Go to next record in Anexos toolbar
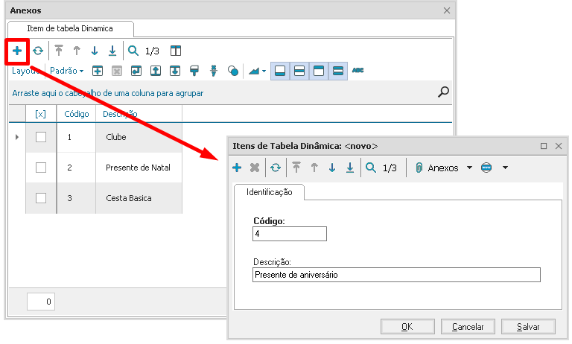This screenshot has height=344, width=572. [x=95, y=51]
